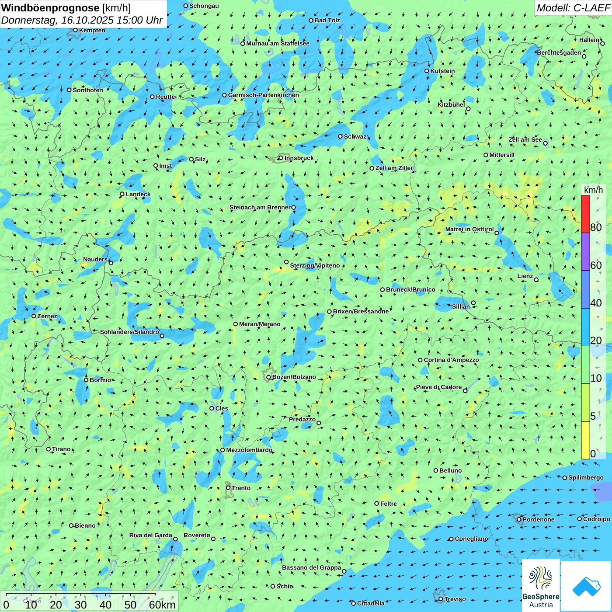This screenshot has height=612, width=612.
Task: Click the 'Bassano del Grappa' label
Action: [x=311, y=567]
